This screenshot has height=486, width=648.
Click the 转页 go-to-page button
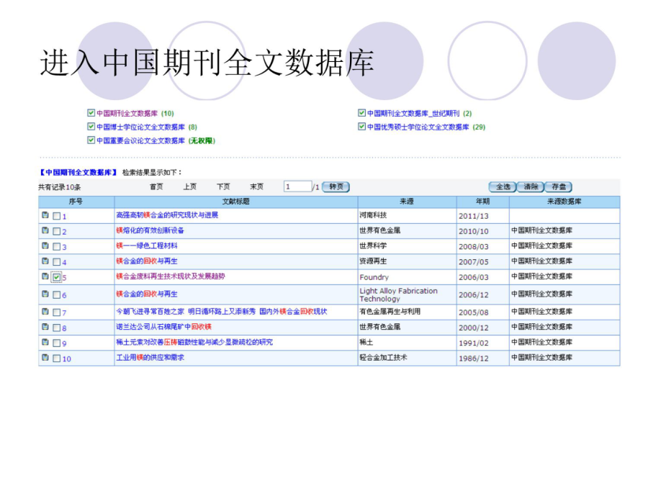pos(336,186)
